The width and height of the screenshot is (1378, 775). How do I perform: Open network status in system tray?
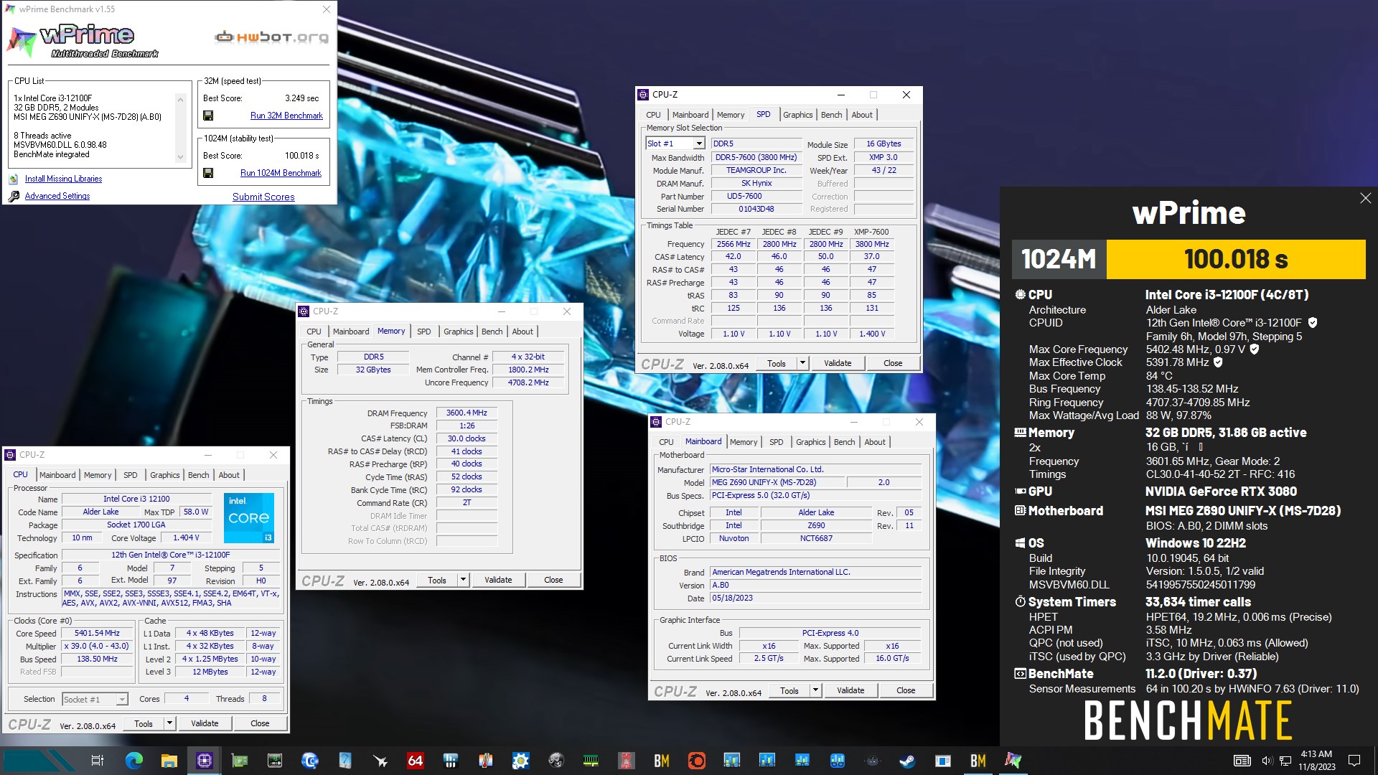[x=1285, y=761]
